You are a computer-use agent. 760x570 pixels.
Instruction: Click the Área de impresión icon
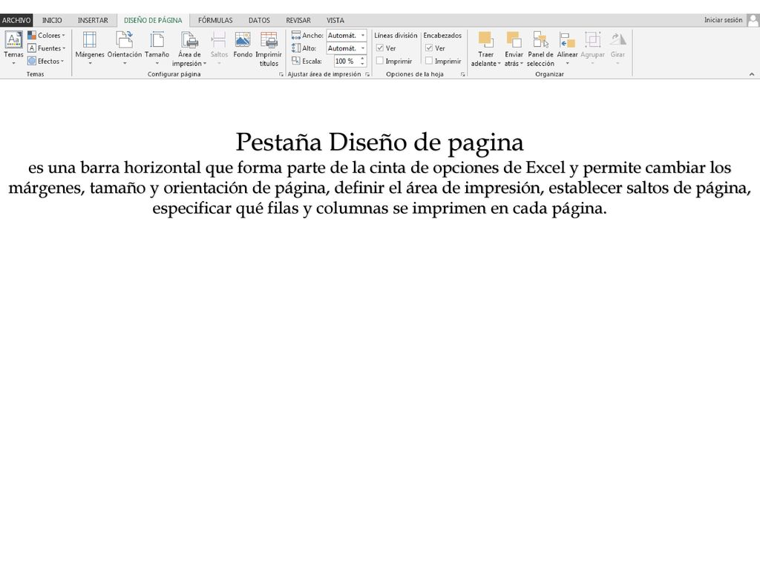(189, 40)
